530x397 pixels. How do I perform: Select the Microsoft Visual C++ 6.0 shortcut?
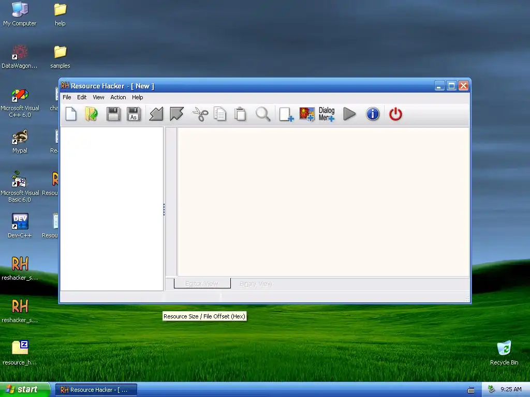coord(20,103)
